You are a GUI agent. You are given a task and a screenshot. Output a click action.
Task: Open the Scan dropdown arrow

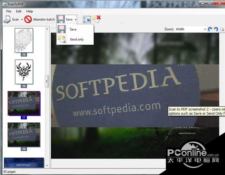coord(22,19)
